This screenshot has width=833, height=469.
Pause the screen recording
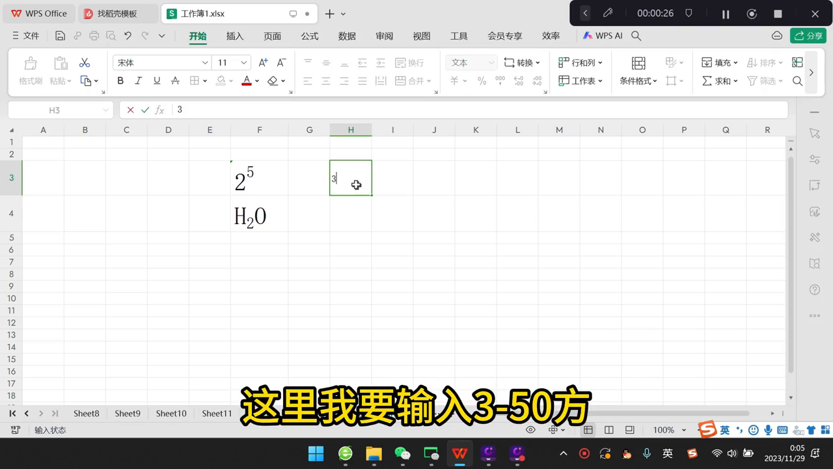tap(726, 14)
